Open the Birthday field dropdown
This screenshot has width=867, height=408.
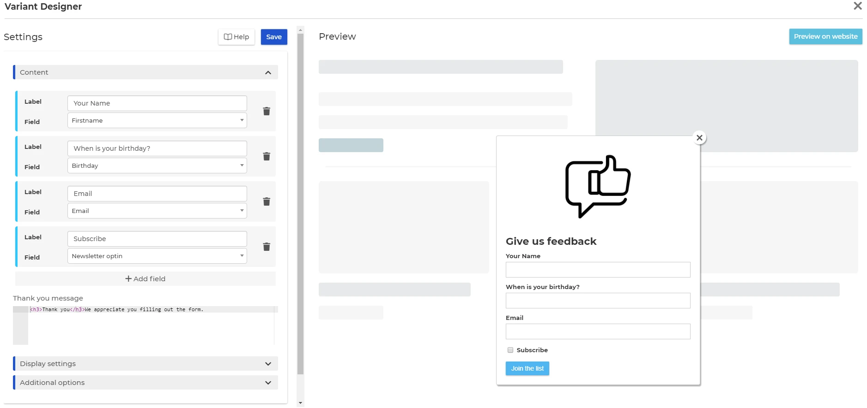tap(157, 166)
